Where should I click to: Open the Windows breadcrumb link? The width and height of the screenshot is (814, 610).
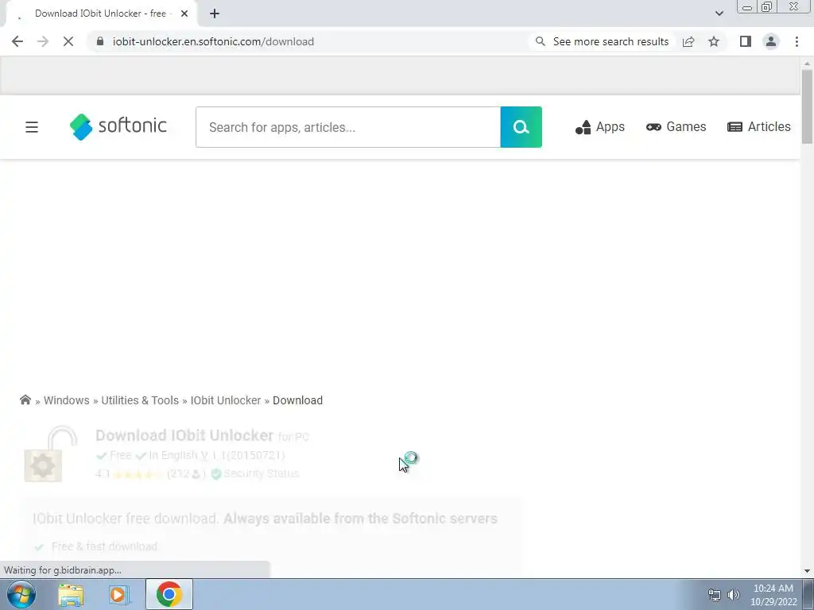(67, 400)
